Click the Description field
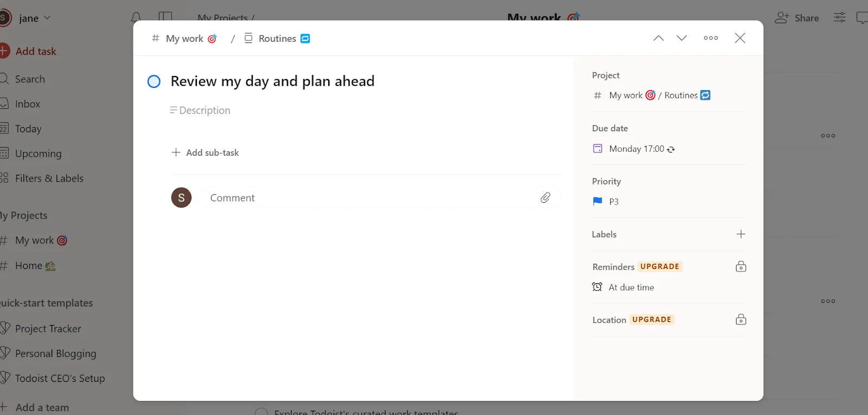 point(200,110)
